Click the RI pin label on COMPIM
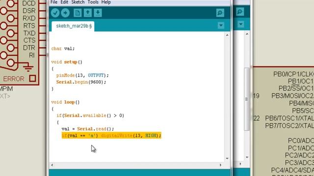The image size is (314, 176). click(x=31, y=55)
